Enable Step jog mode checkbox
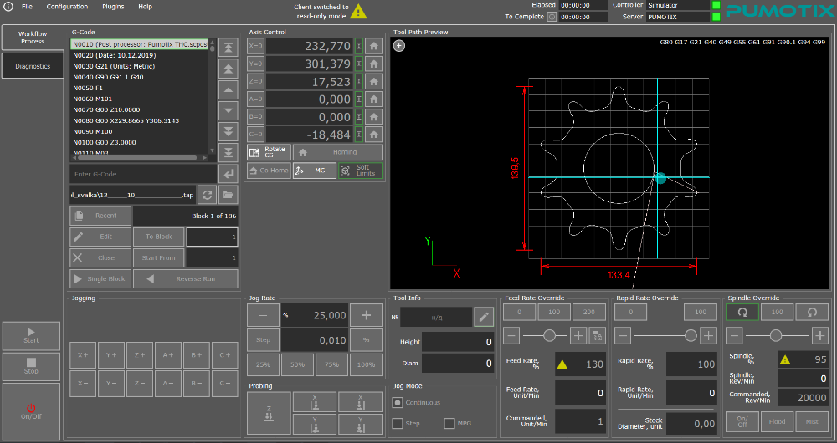 [x=397, y=423]
